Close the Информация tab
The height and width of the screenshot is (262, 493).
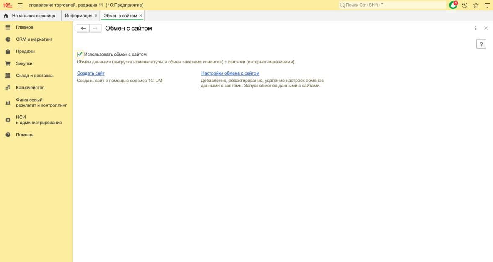pos(96,16)
